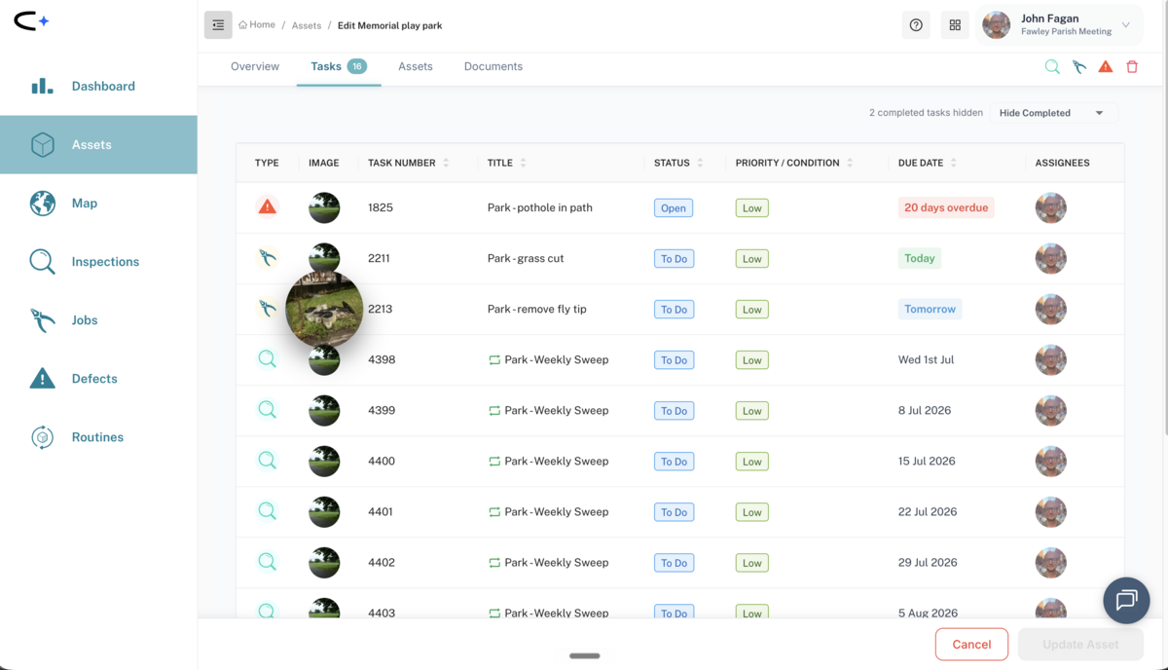Click the enlarged fly tip photo thumbnail

[x=324, y=310]
